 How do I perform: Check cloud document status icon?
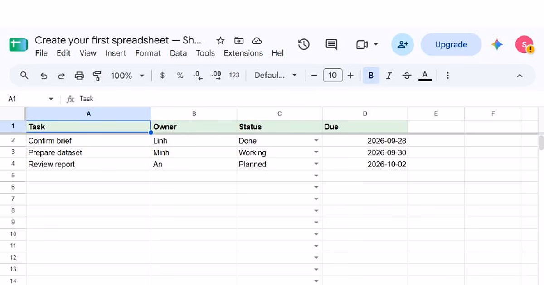point(257,41)
